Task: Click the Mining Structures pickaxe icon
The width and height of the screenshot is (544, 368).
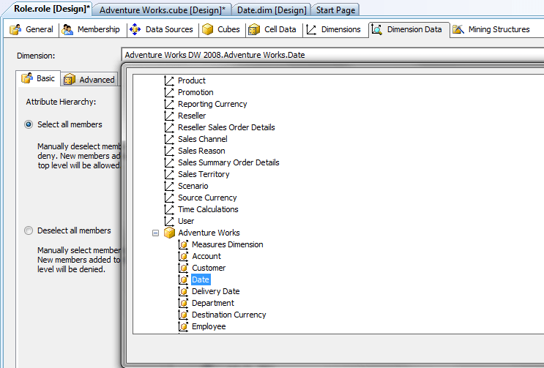Action: point(458,29)
